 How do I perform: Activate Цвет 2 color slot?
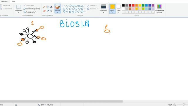[x=118, y=9]
